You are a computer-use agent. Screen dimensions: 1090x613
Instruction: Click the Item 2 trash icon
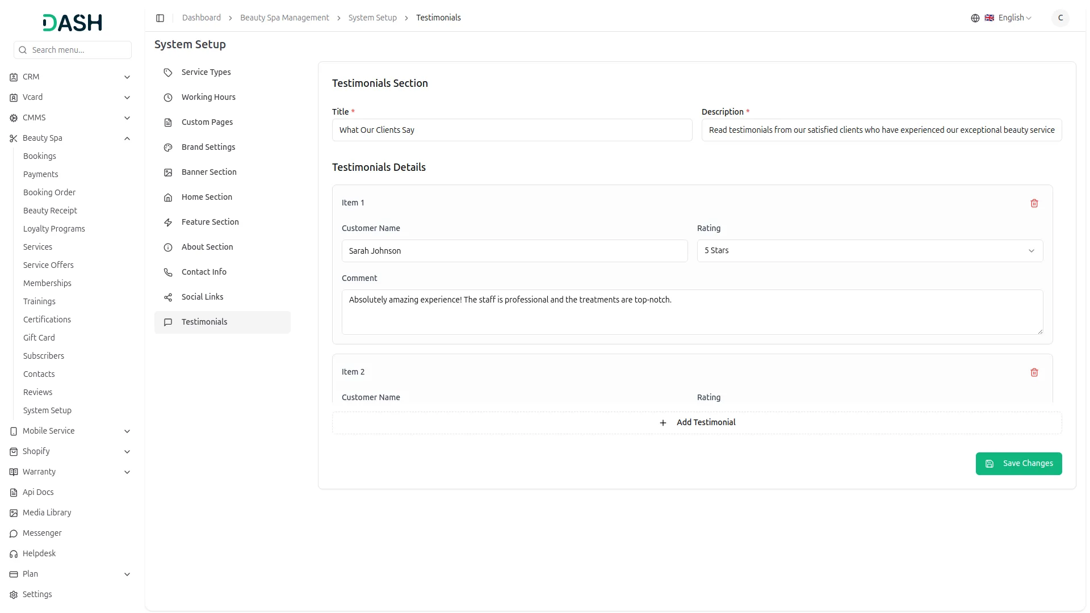pos(1034,372)
